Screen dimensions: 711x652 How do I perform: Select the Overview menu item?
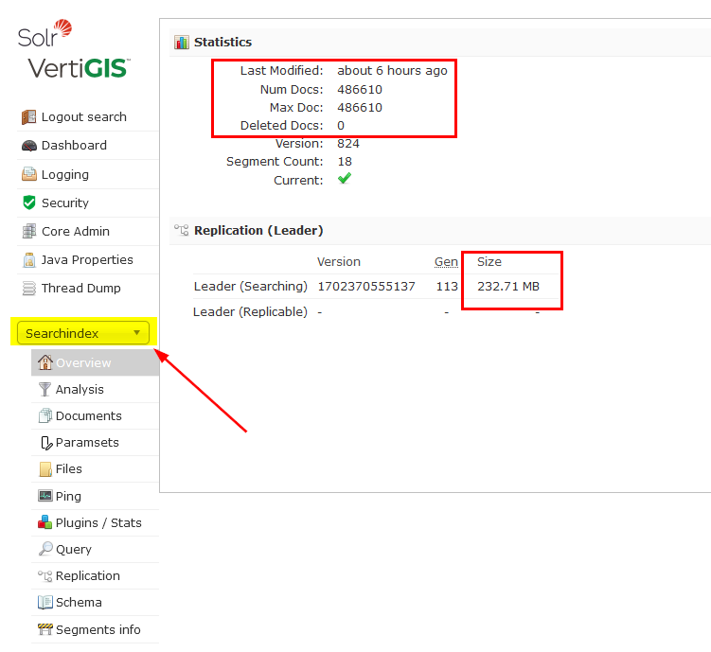83,363
